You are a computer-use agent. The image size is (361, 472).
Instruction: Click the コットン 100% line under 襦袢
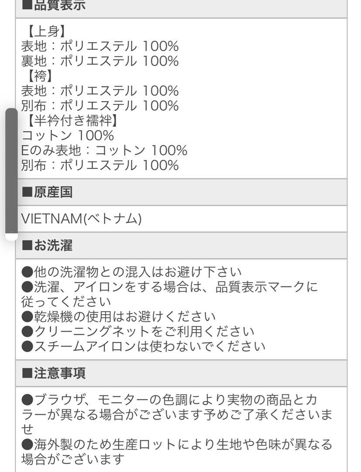click(x=68, y=135)
